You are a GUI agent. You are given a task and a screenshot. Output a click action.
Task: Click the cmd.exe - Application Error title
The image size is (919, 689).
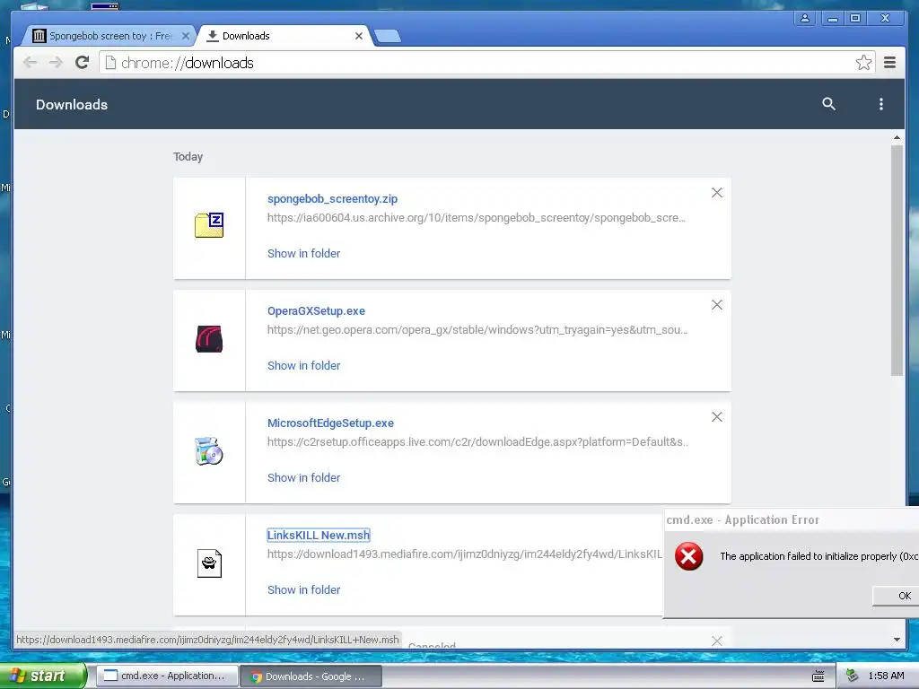[x=742, y=519]
